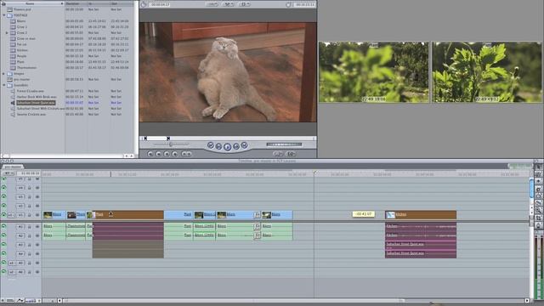544x306 pixels.
Task: Click the v1 source control on track V1
Action: coord(11,215)
